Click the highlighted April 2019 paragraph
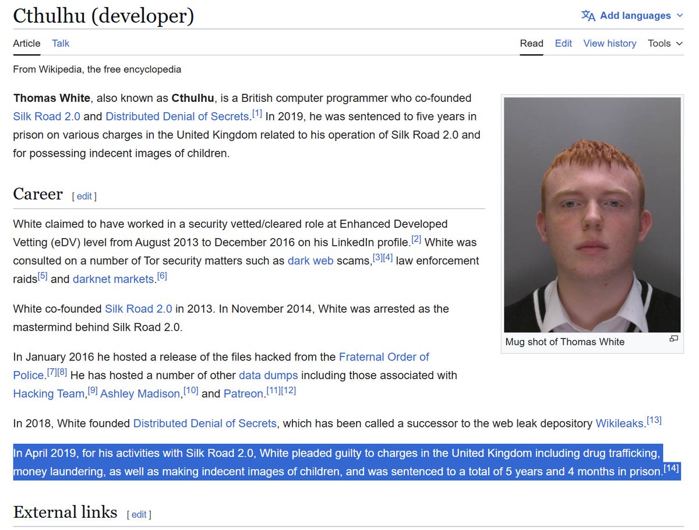The image size is (699, 530). tap(347, 462)
